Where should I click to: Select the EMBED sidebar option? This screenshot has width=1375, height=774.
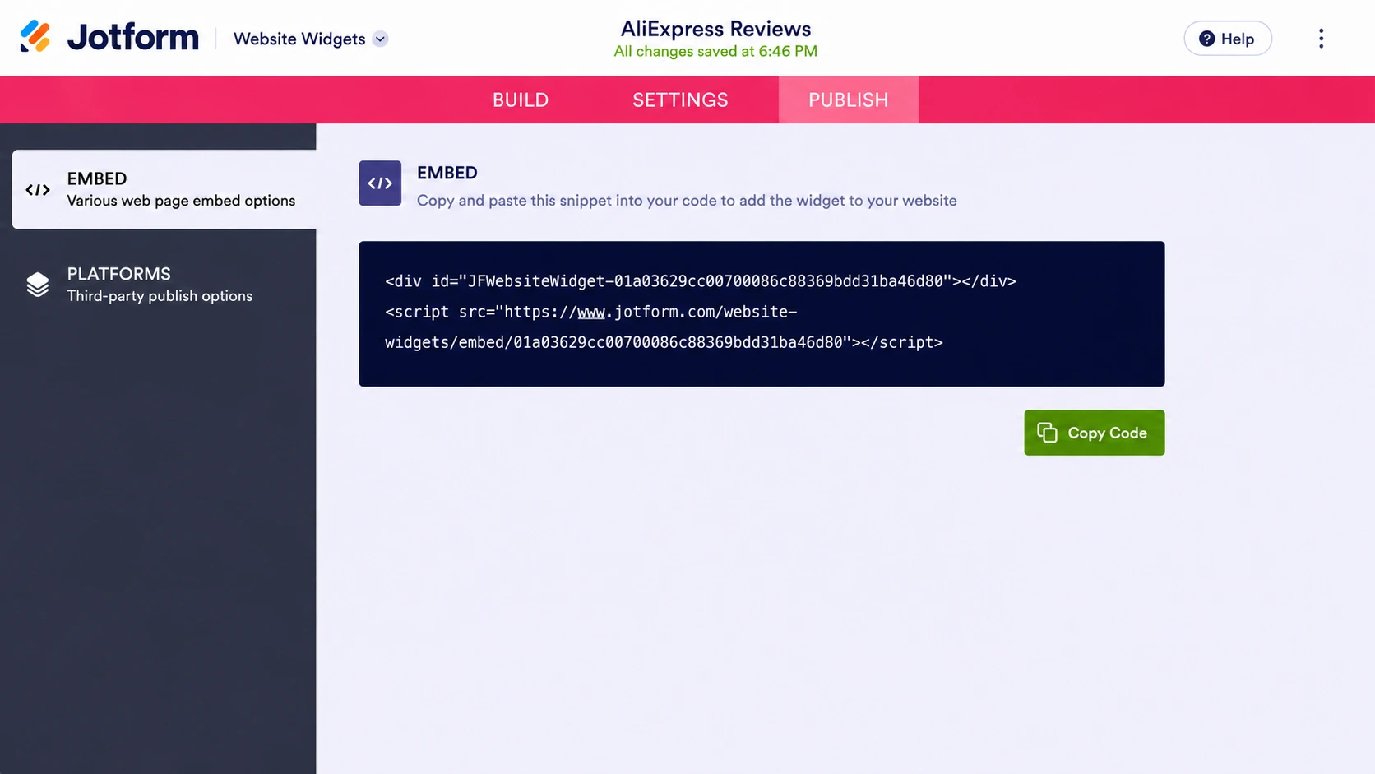[164, 189]
